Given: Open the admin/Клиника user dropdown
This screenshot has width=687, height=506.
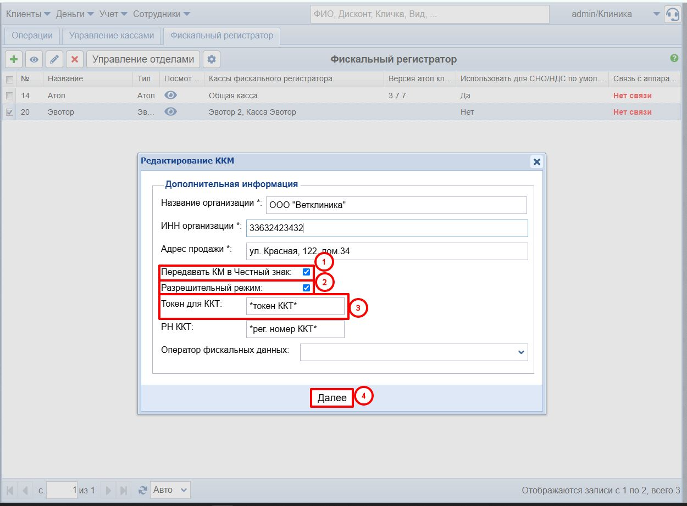Looking at the screenshot, I should [656, 14].
